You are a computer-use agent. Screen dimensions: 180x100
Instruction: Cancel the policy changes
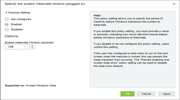pos(146,94)
